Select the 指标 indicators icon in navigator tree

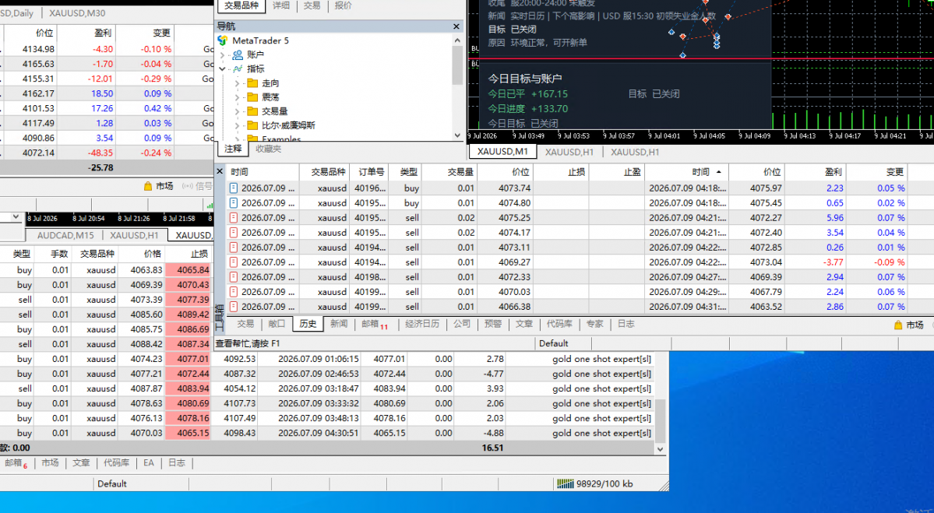[237, 69]
